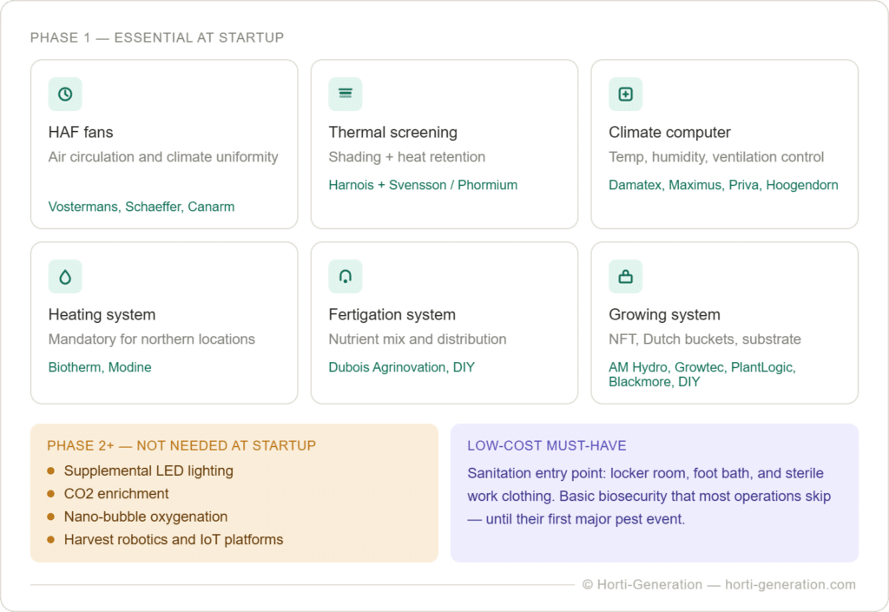This screenshot has height=612, width=889.
Task: Select the Climate computer title
Action: [669, 133]
